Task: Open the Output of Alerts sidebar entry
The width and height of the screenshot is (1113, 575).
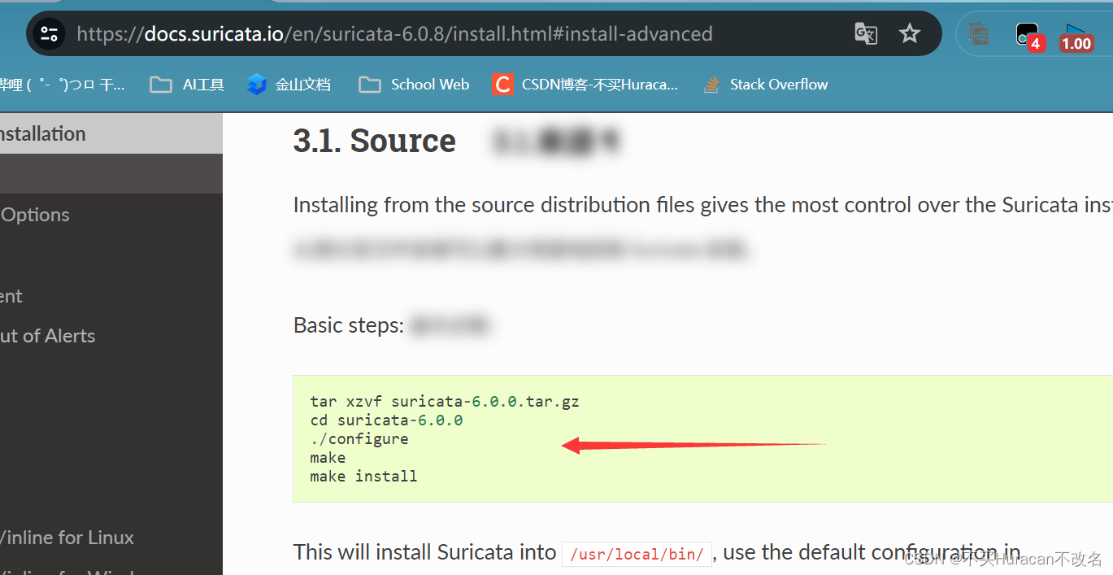Action: pyautogui.click(x=47, y=335)
